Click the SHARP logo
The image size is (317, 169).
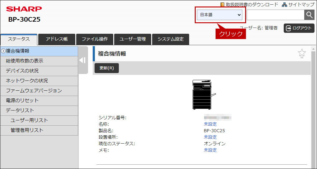[x=24, y=9]
